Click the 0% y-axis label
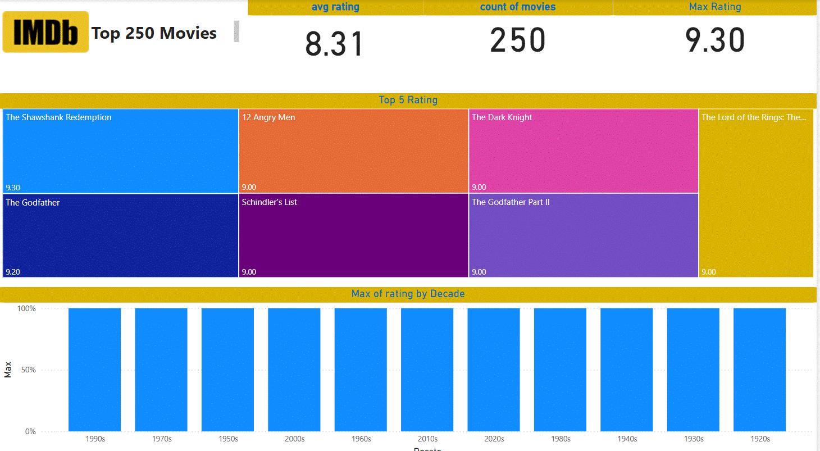Image resolution: width=820 pixels, height=451 pixels. pyautogui.click(x=31, y=431)
